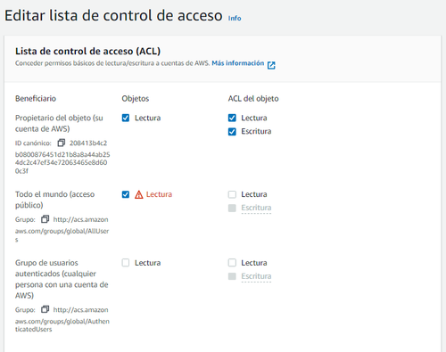Copy the canonical ID of object owner

[x=62, y=143]
